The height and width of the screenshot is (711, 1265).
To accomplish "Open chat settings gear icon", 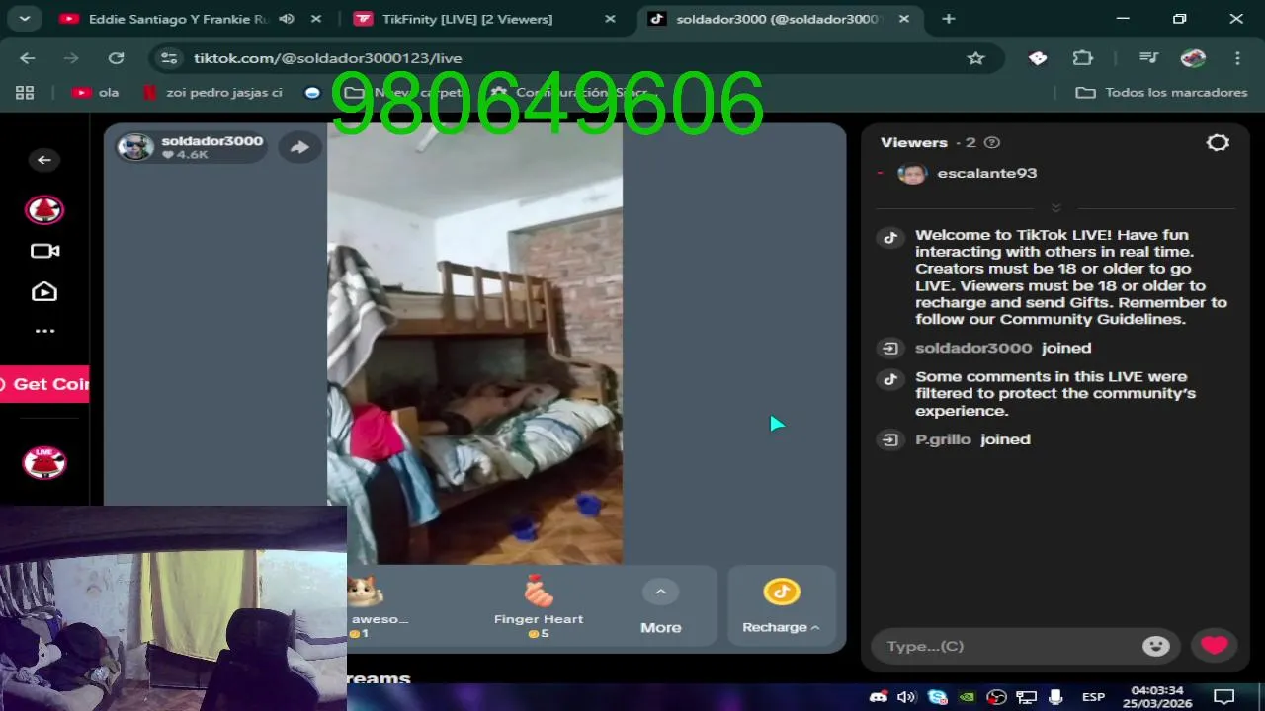I will [x=1218, y=142].
